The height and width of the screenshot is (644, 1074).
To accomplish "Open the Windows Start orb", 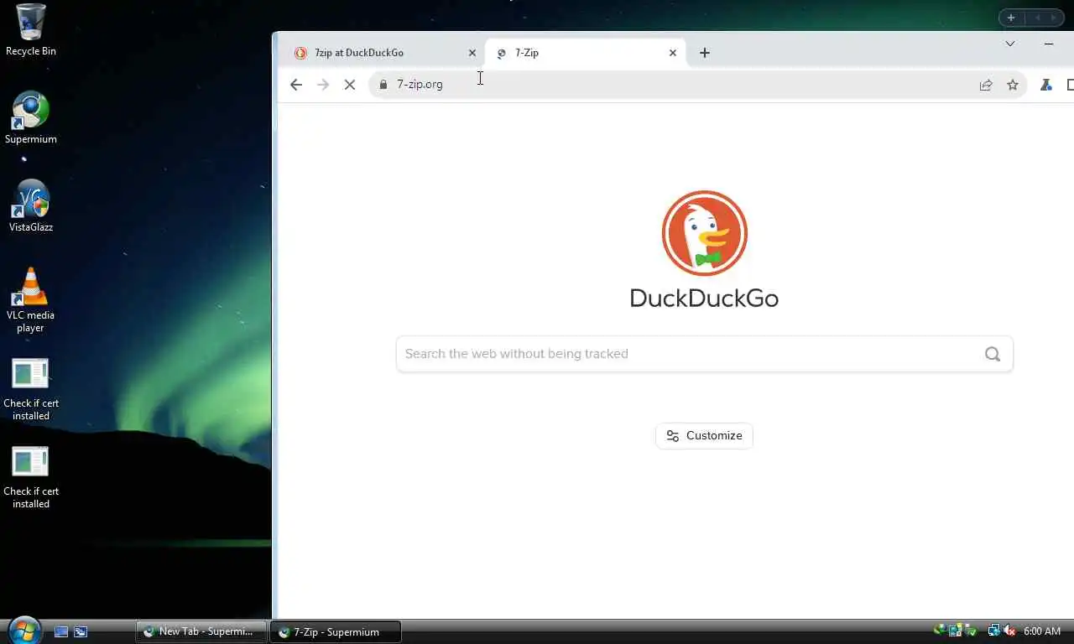I will [x=24, y=630].
